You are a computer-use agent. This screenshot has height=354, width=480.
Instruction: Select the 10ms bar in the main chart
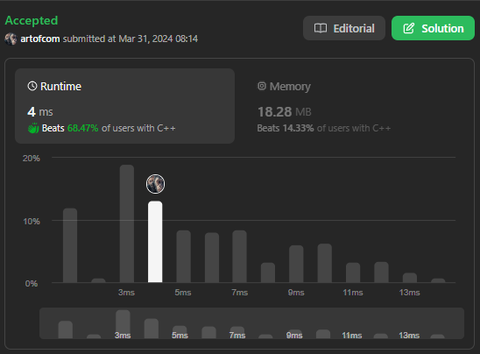pyautogui.click(x=325, y=263)
